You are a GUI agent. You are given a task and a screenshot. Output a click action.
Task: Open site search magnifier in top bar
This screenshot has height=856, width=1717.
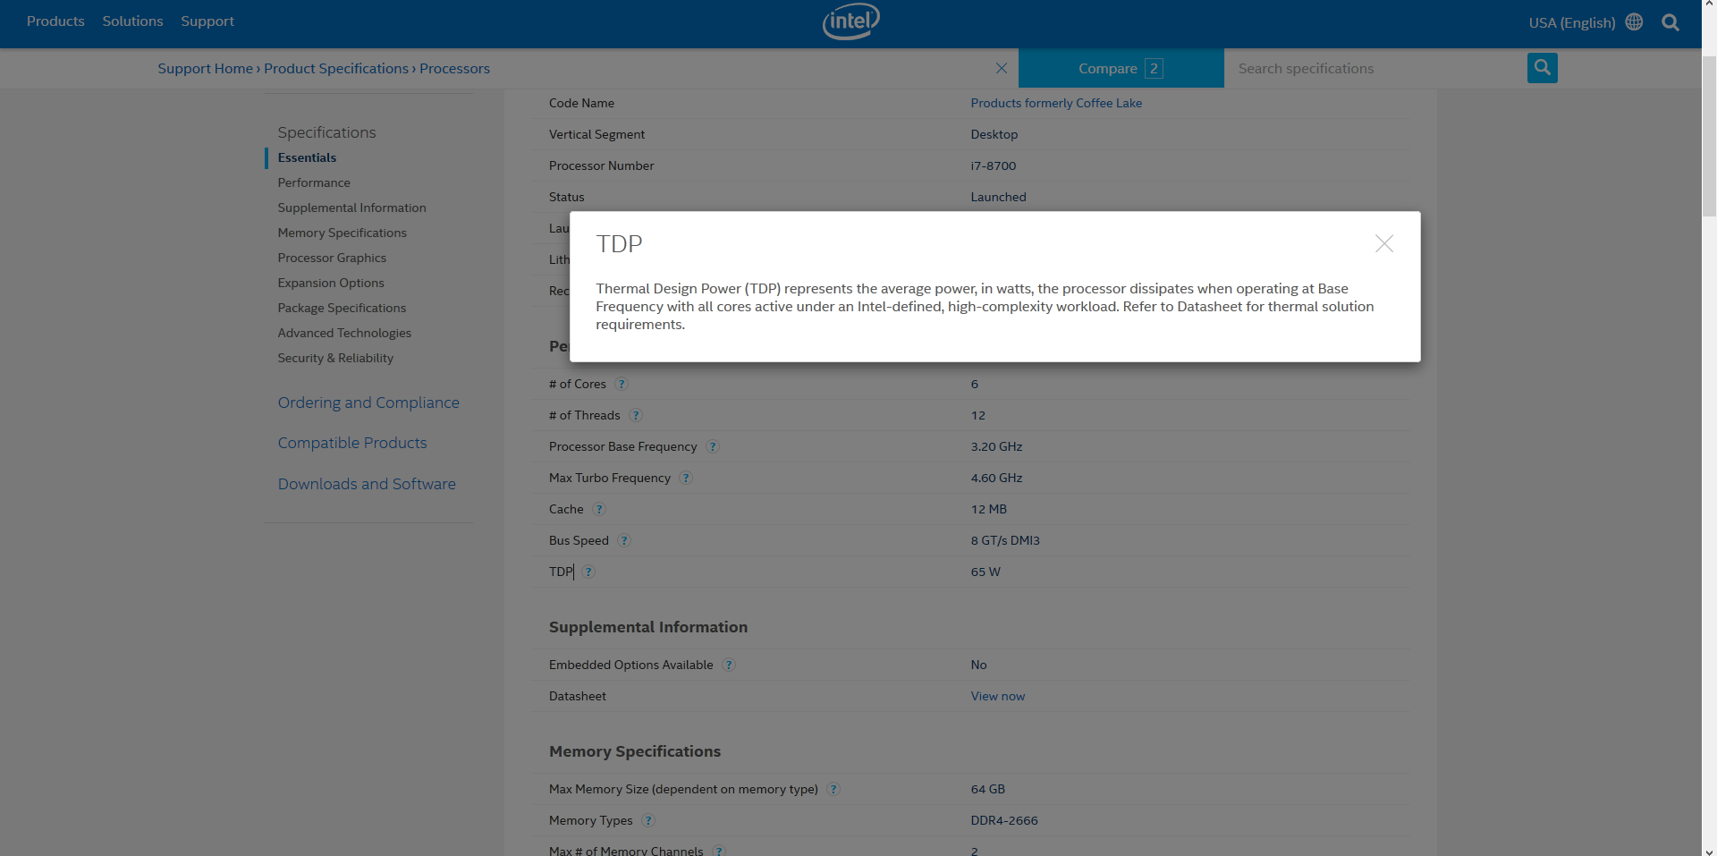point(1670,22)
